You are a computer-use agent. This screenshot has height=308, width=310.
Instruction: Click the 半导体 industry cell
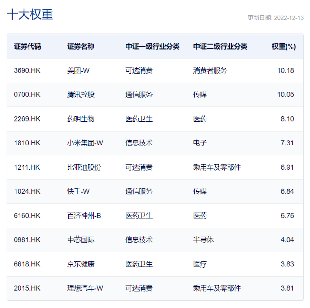pyautogui.click(x=203, y=240)
